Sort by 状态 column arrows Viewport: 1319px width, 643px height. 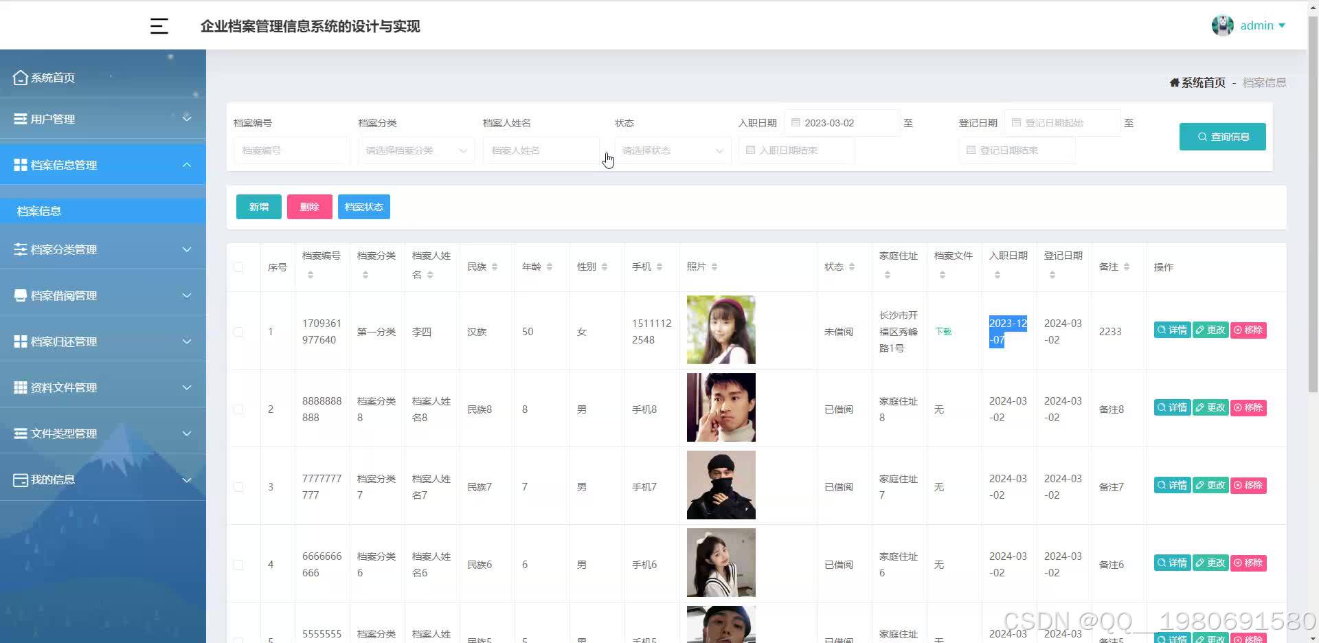click(x=852, y=267)
